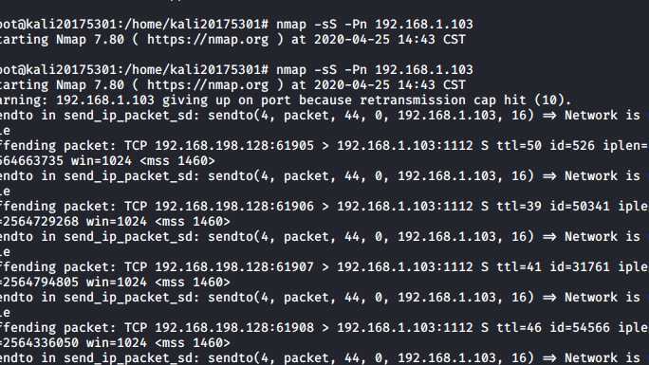Open the https://nmap.org link in the first Starting Nmap line
This screenshot has width=649, height=365.
pos(208,40)
